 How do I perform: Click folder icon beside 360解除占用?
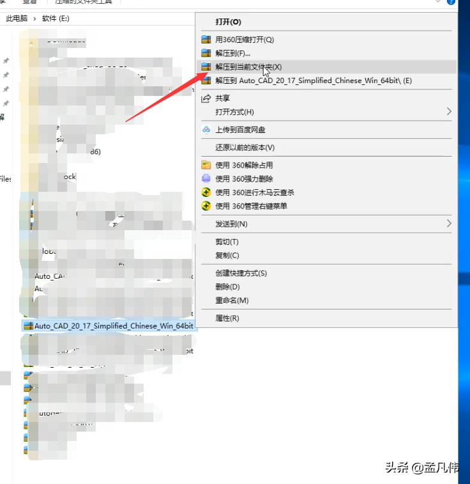tap(206, 165)
